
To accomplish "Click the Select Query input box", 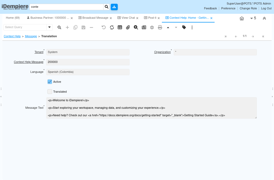I will tap(25, 27).
